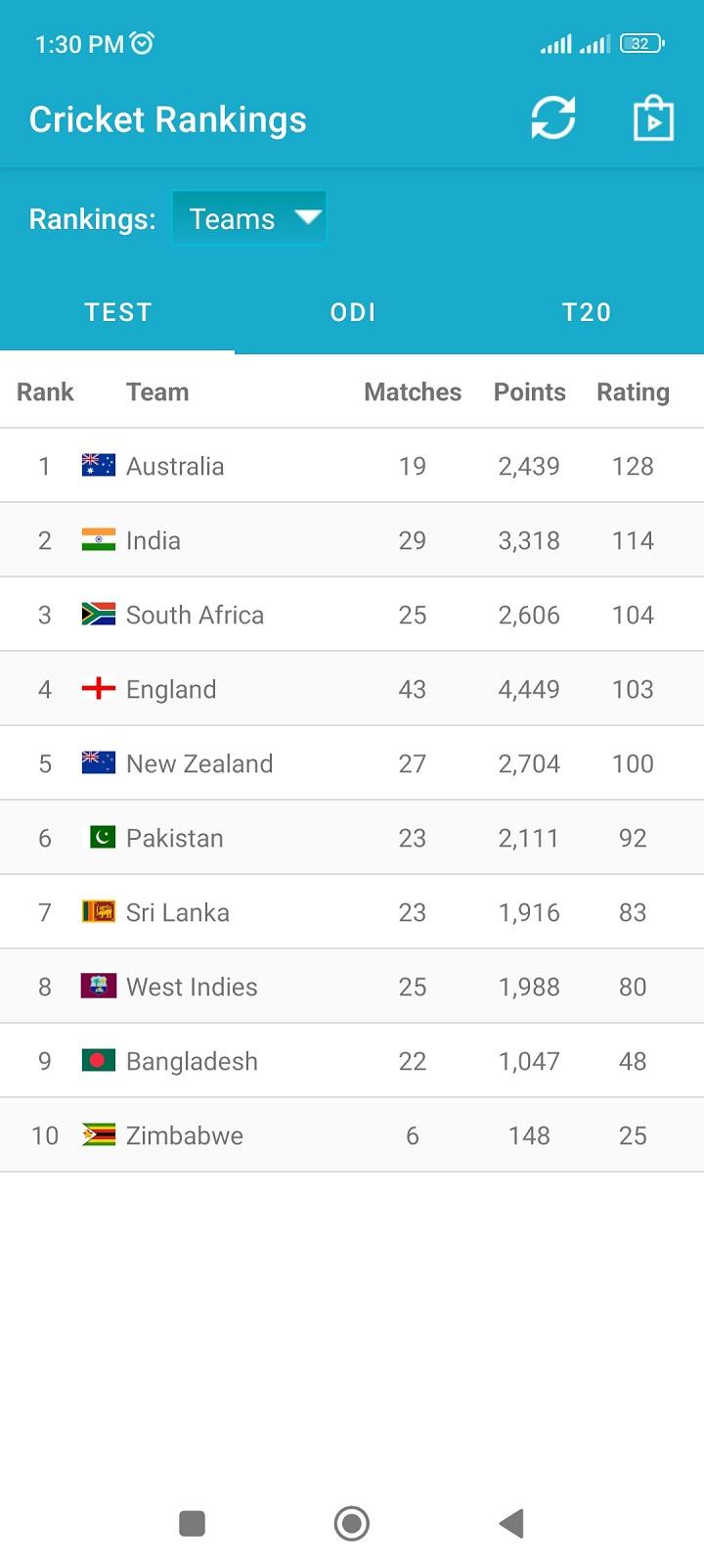The width and height of the screenshot is (704, 1566).
Task: Tap the Android home navigation button
Action: click(x=352, y=1523)
